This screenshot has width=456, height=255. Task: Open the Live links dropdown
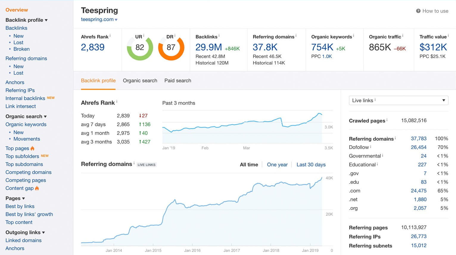399,100
